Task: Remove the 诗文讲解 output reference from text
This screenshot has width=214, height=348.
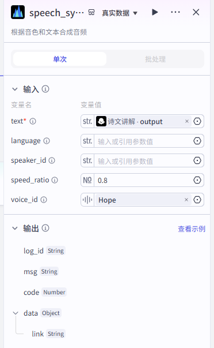Action: 187,121
